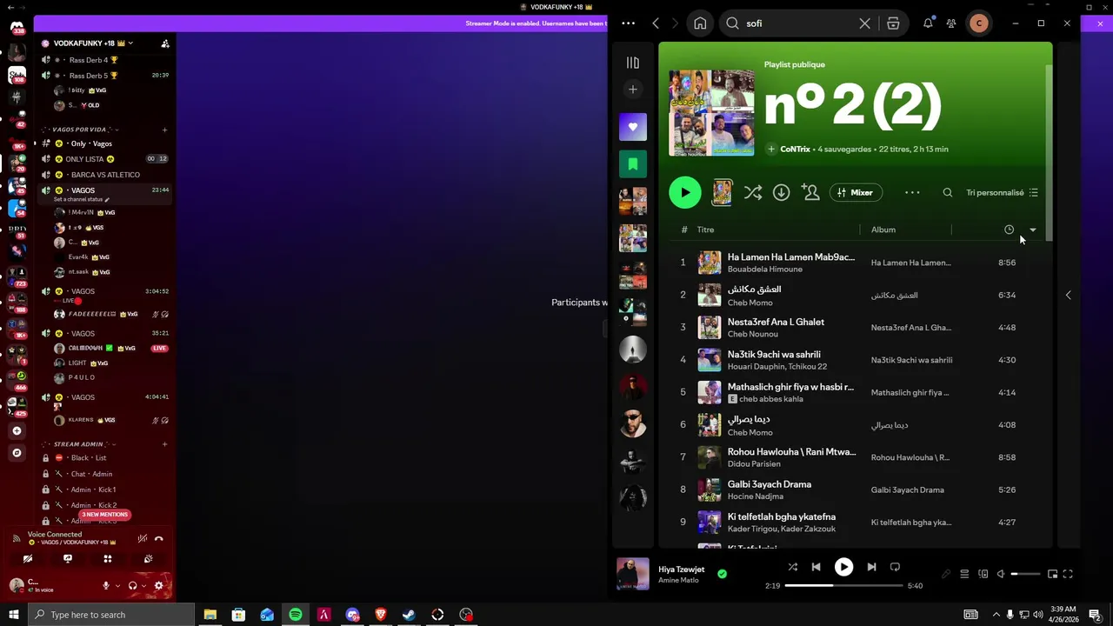Open Galbi 3ayach Drama album link

pyautogui.click(x=907, y=490)
